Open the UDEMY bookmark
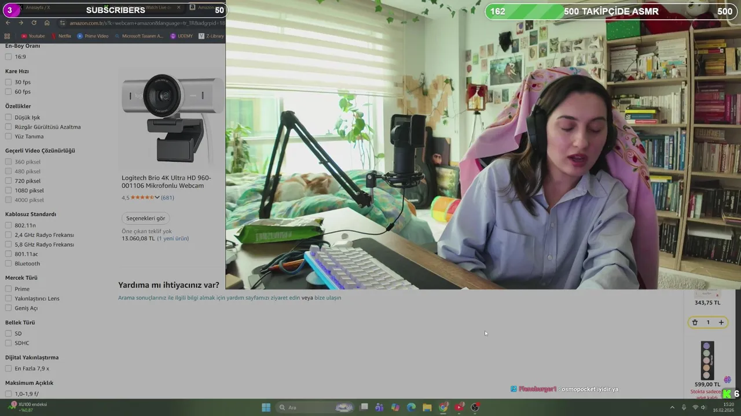741x416 pixels. (x=182, y=36)
